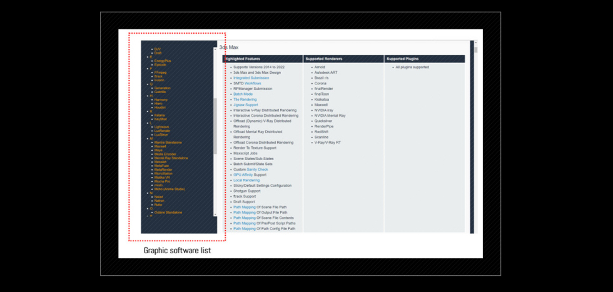This screenshot has width=613, height=292.
Task: Open Media Encoder in the software list
Action: click(165, 154)
